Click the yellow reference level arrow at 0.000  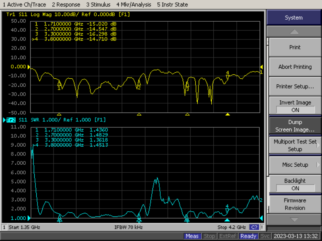point(29,67)
